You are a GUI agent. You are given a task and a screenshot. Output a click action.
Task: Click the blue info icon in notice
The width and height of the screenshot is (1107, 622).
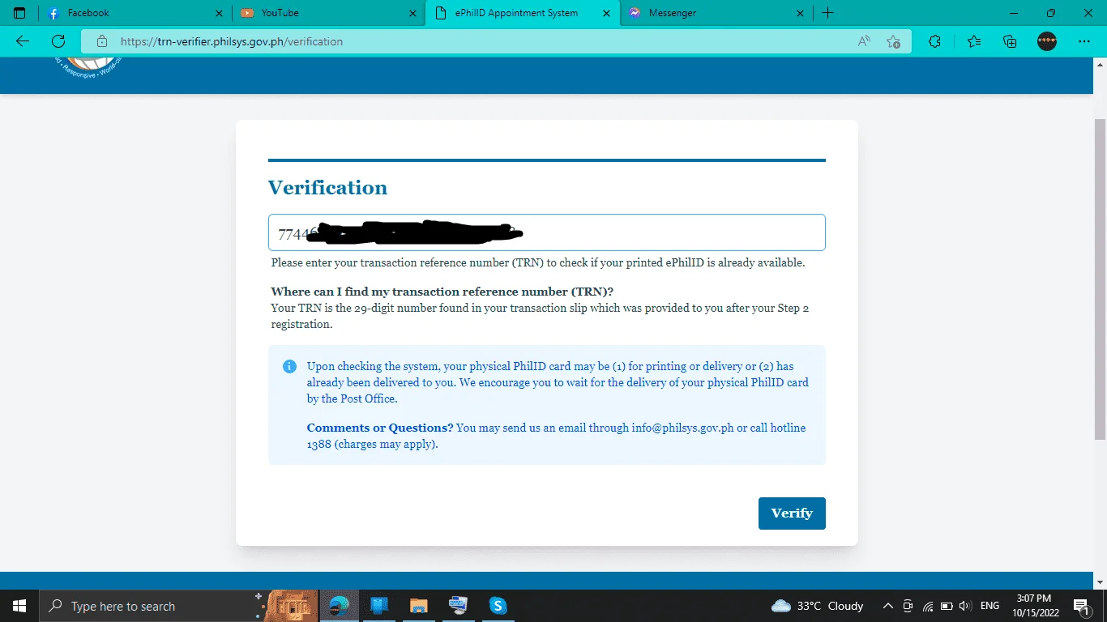289,366
